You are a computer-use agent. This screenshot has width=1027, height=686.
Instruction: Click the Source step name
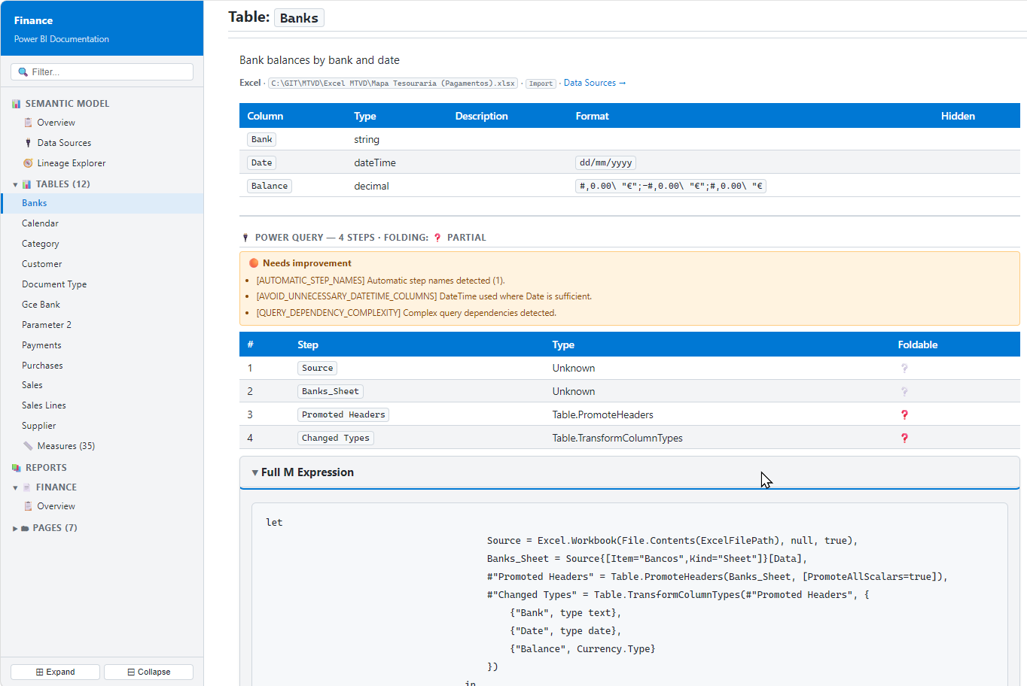[x=317, y=369]
